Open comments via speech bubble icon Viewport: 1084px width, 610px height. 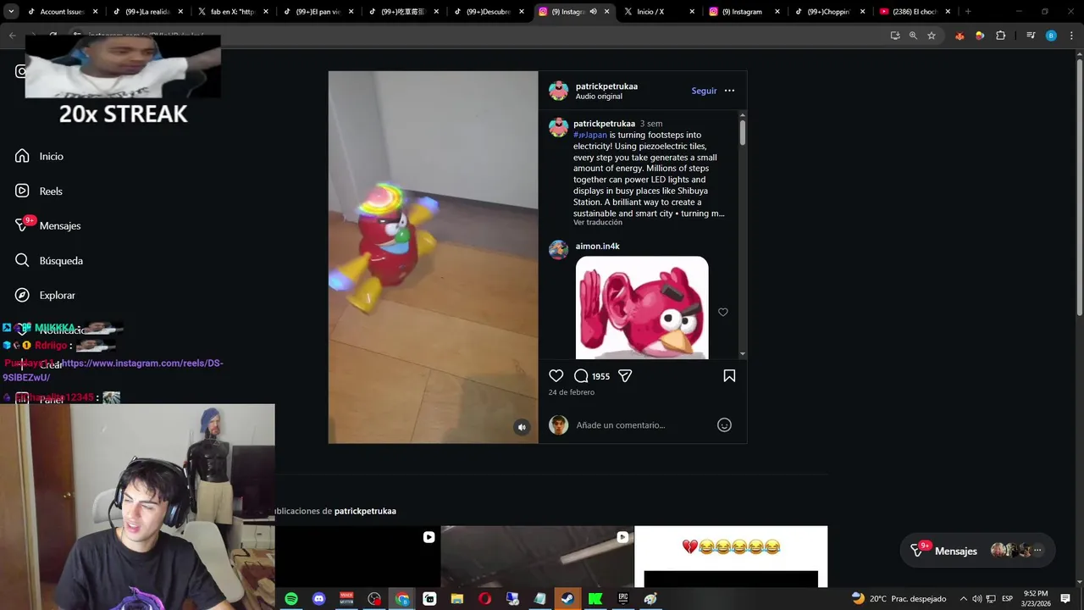point(581,376)
